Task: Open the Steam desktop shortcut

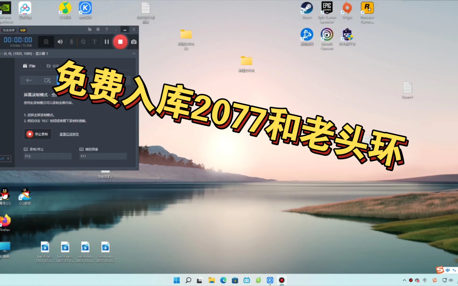Action: coord(307,11)
